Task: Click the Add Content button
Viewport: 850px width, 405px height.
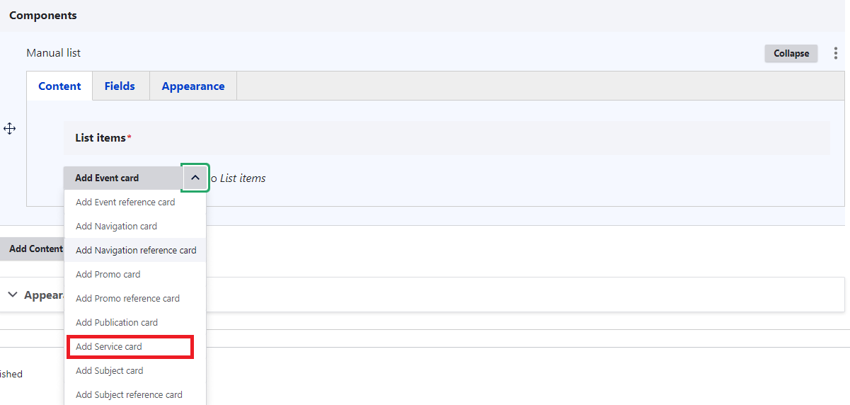Action: (x=33, y=249)
